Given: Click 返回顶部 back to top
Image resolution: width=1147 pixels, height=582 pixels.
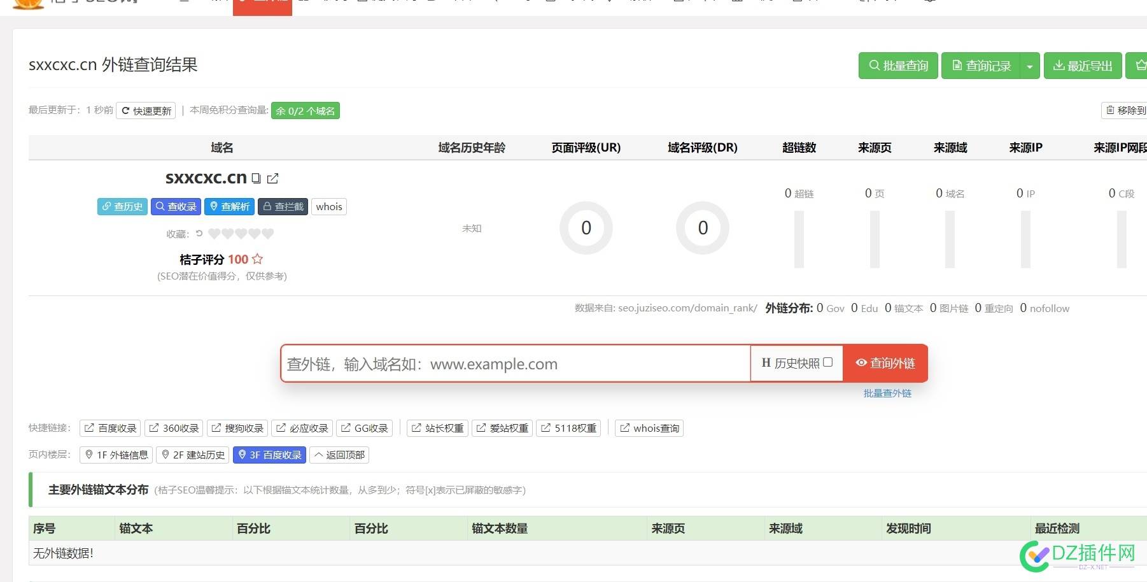Looking at the screenshot, I should [x=339, y=455].
